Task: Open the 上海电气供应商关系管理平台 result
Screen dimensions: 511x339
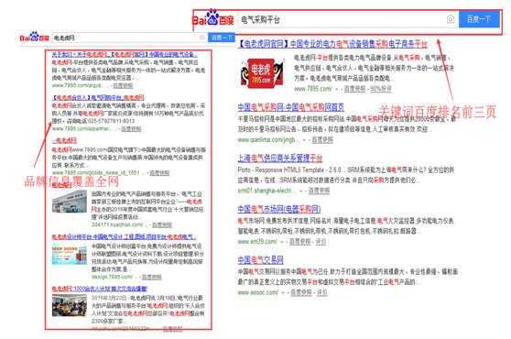Action: 280,159
